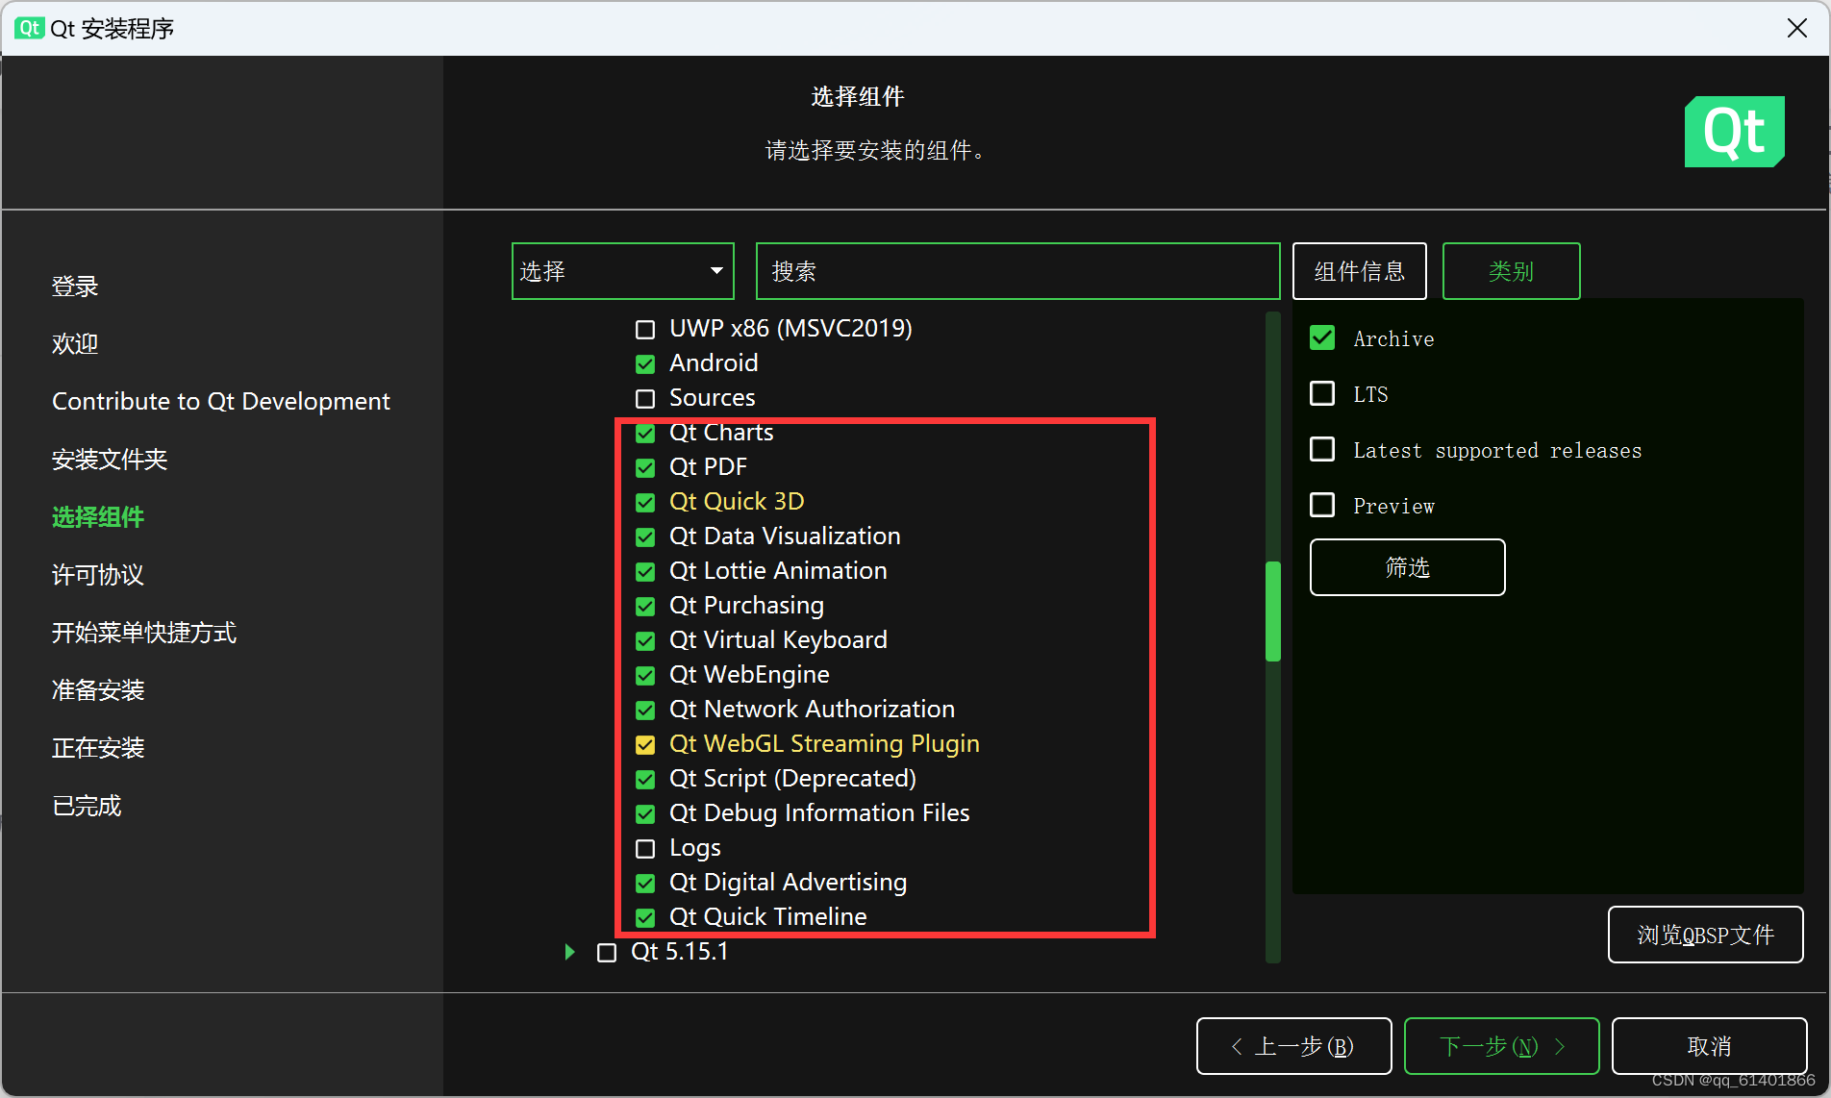Viewport: 1831px width, 1098px height.
Task: Disable the Android component
Action: [x=644, y=363]
